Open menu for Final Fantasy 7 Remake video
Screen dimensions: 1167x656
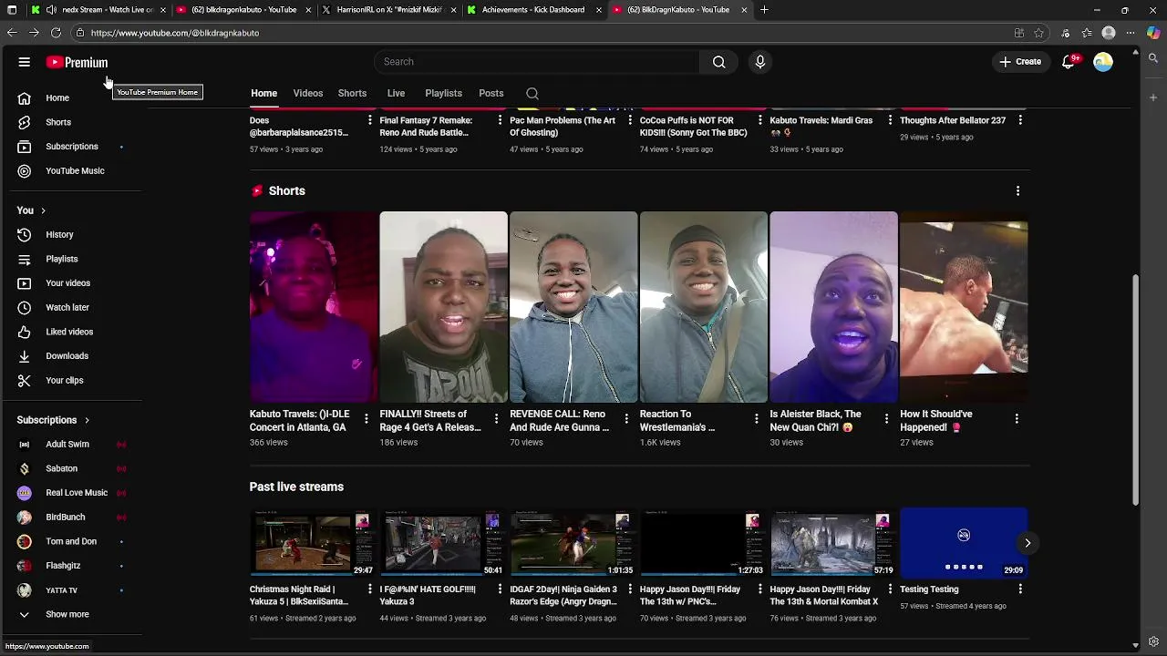coord(500,120)
